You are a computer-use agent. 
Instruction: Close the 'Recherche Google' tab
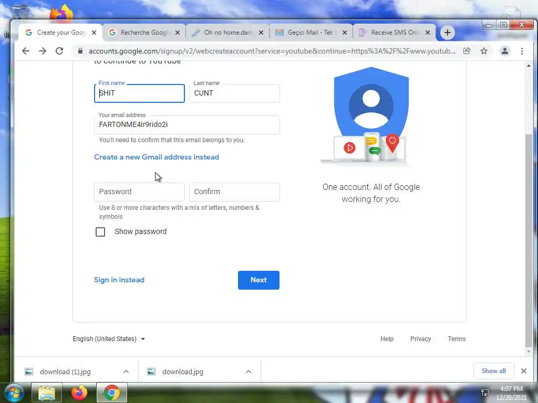(178, 33)
